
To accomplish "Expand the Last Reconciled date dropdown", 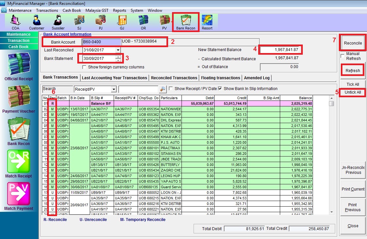I will 118,50.
